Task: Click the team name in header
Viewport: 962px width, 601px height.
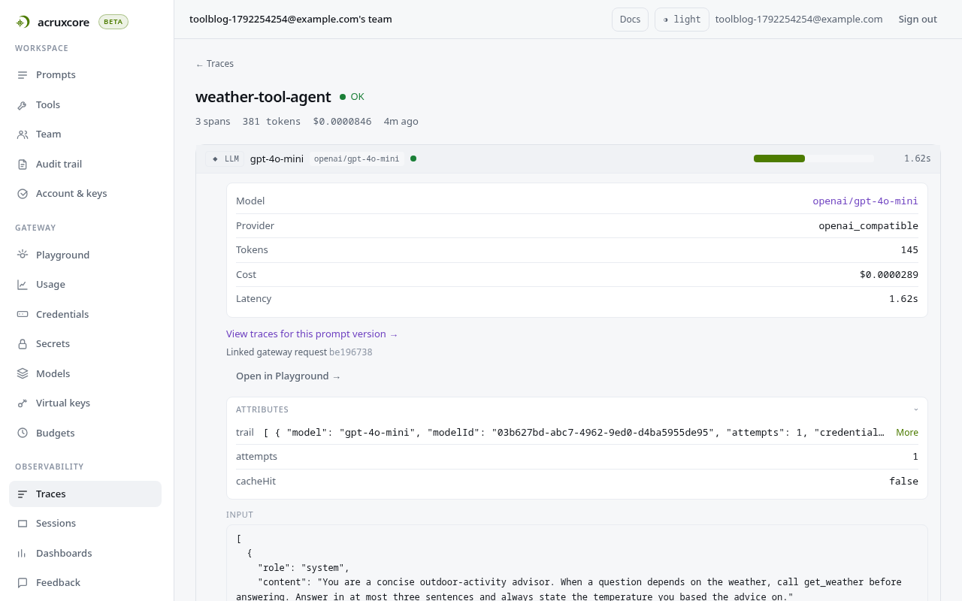Action: 291,20
